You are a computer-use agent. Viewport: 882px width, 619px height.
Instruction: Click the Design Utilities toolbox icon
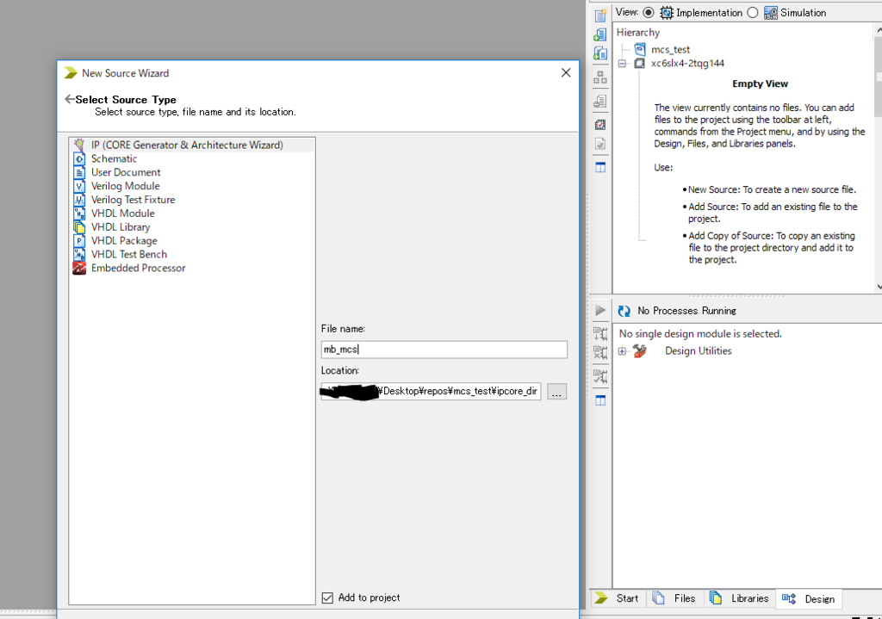640,350
